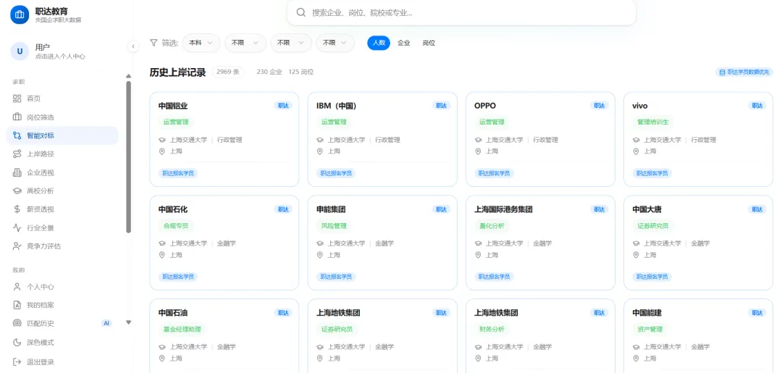The image size is (782, 373).
Task: Open the 中国铝业 record card
Action: pos(224,139)
